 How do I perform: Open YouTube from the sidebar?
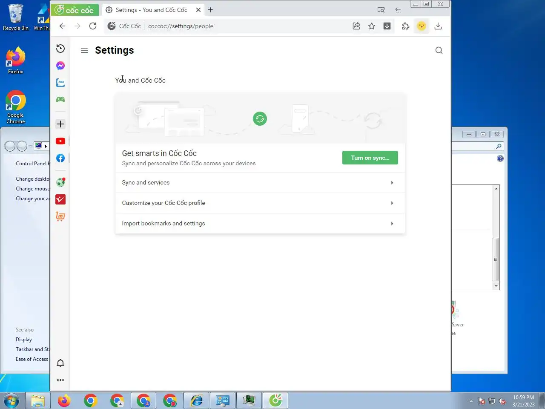click(x=60, y=141)
